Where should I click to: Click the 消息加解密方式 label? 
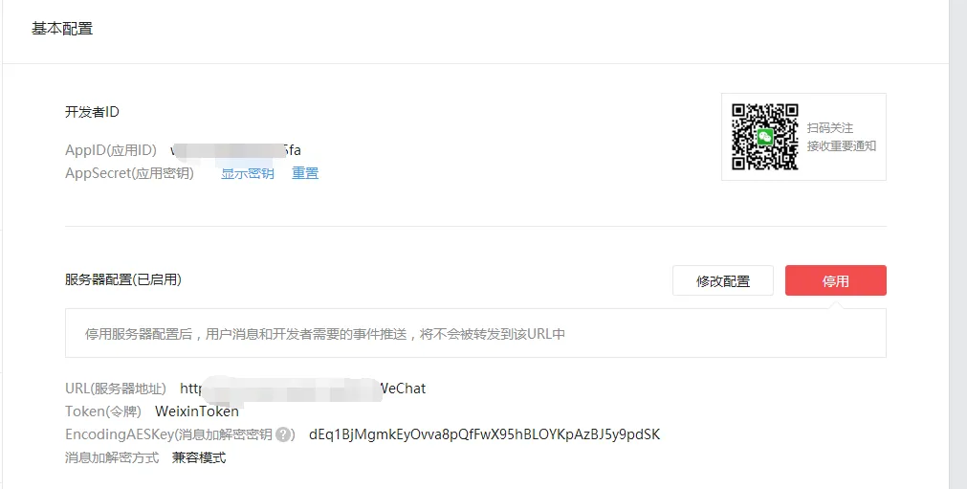coord(112,457)
